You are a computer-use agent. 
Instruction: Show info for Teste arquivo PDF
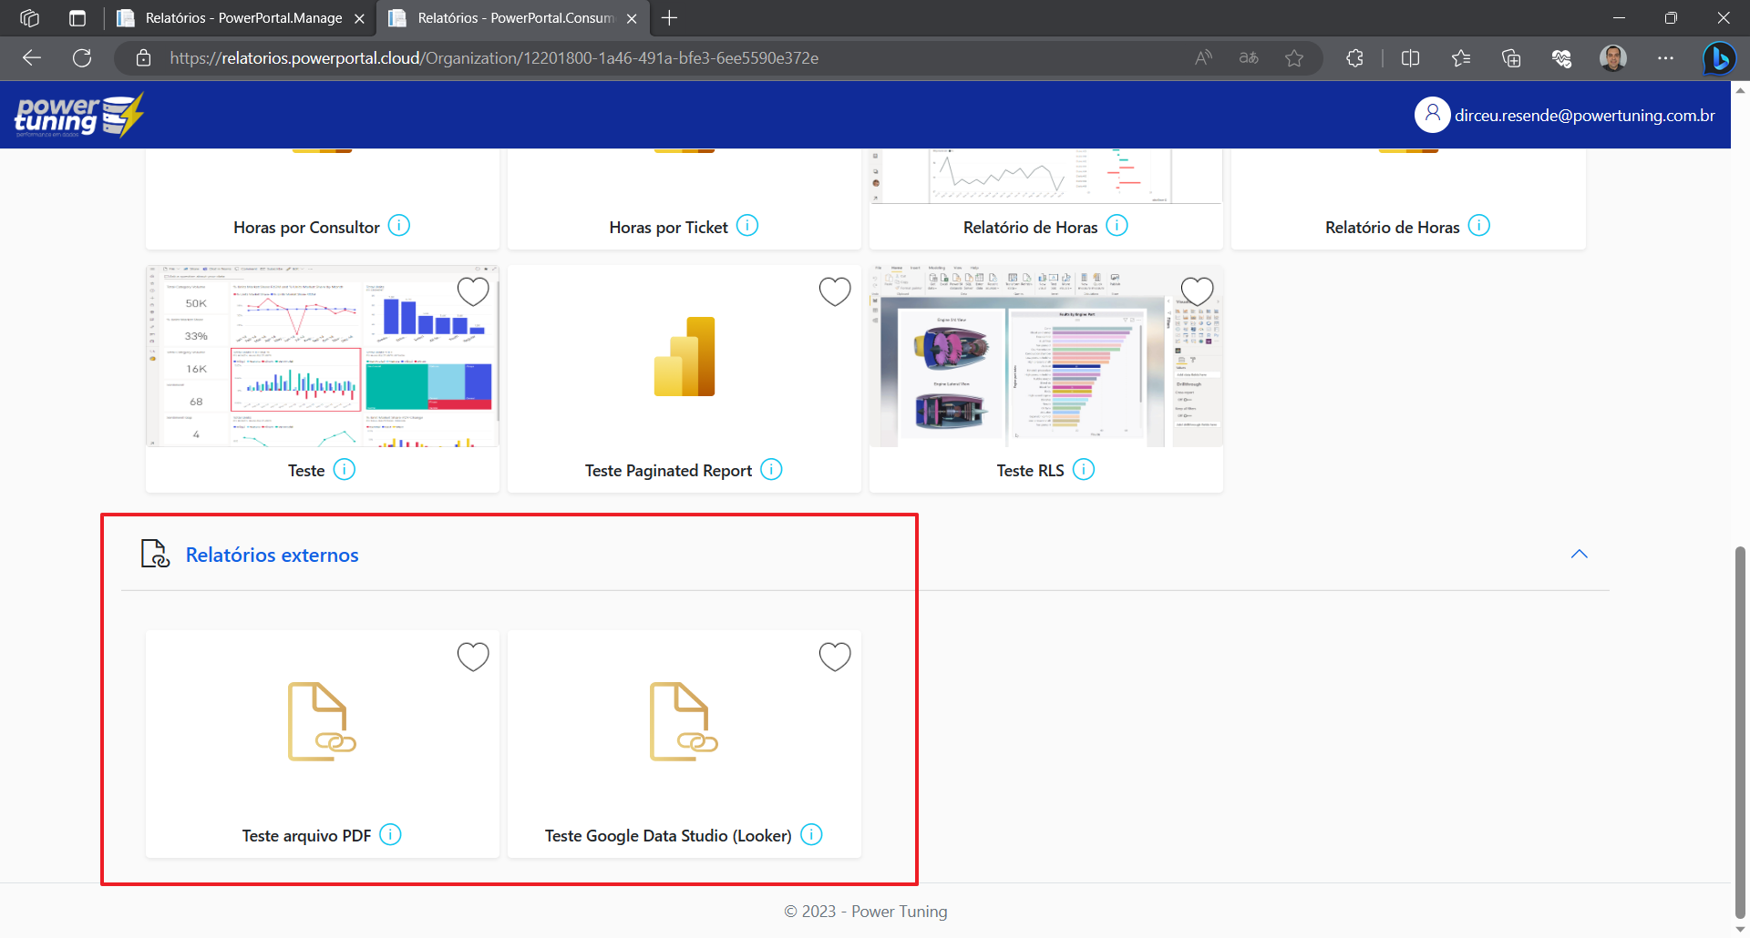[390, 835]
